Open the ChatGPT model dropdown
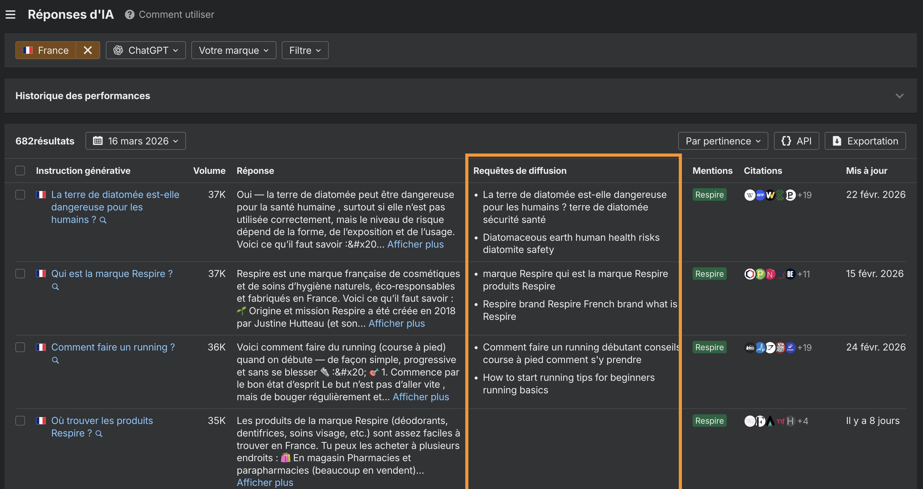Screen dimensions: 923x489 point(146,50)
